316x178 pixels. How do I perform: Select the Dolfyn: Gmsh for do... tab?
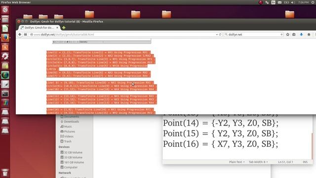(39, 28)
